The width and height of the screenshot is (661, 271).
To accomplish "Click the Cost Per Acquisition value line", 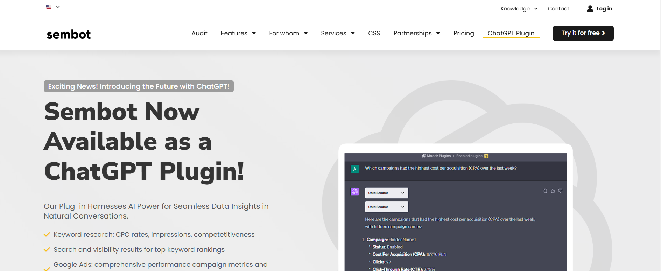I will point(409,254).
